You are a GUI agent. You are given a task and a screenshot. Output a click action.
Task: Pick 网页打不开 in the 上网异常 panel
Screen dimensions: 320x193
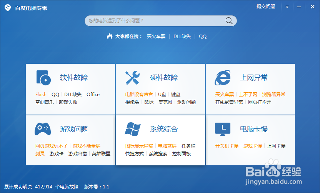tap(260, 102)
